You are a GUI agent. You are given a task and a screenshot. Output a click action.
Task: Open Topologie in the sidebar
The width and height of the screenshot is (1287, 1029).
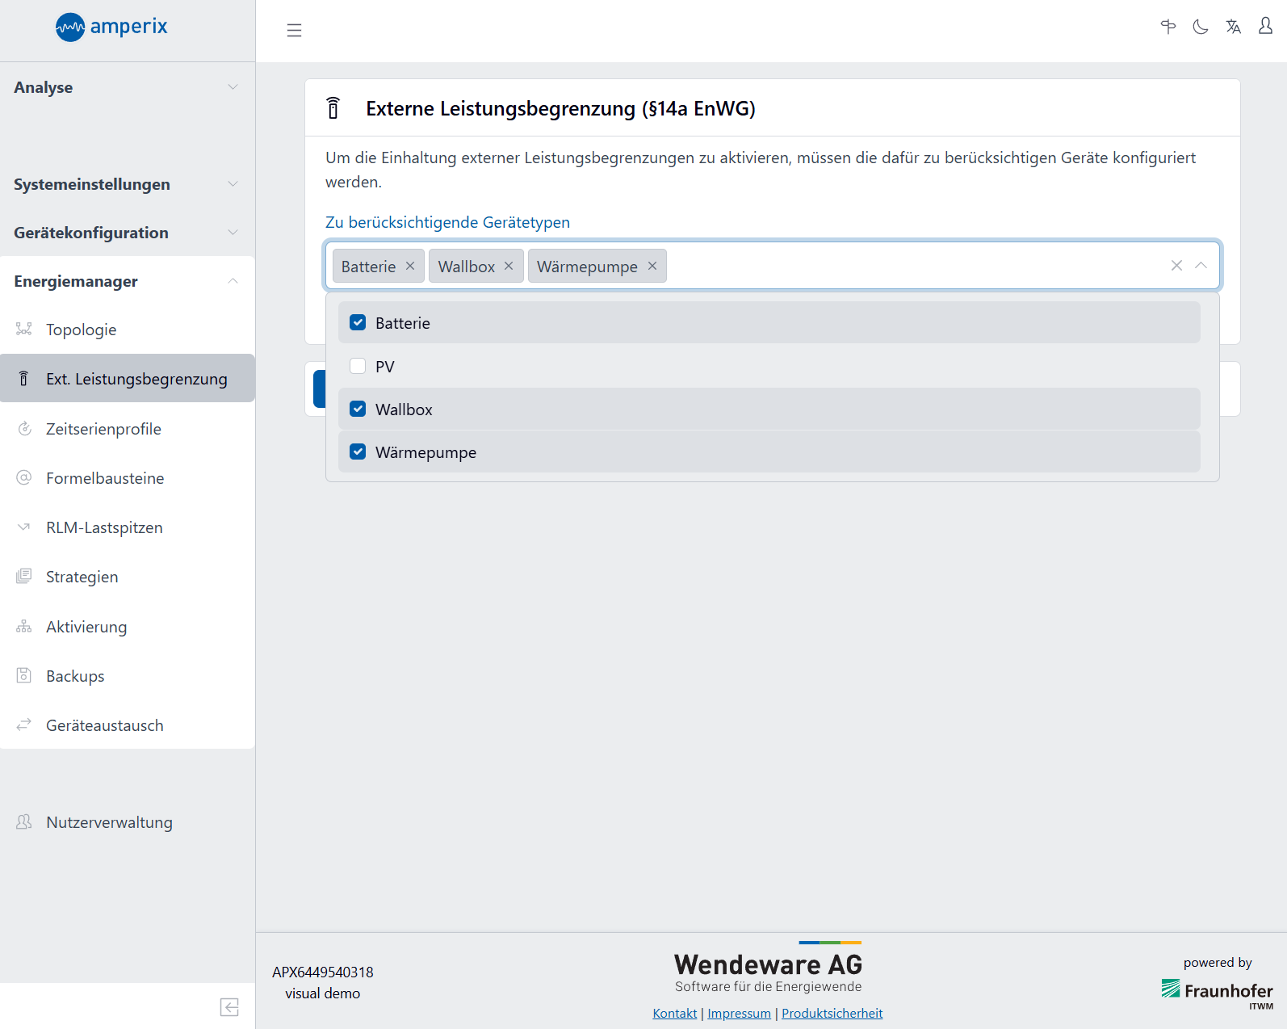[81, 330]
